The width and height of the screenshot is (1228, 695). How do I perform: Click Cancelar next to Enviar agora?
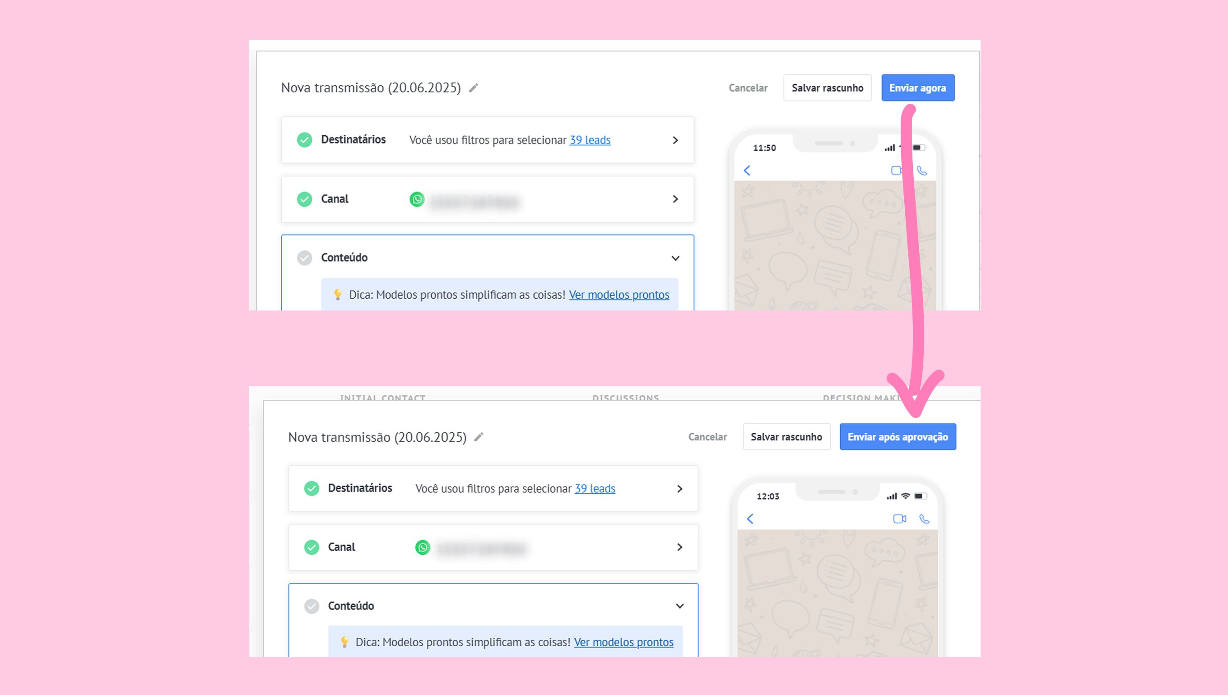(748, 88)
